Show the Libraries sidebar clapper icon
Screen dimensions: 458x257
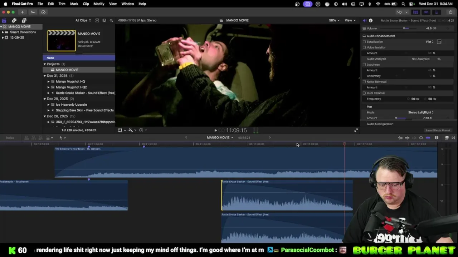tap(4, 20)
